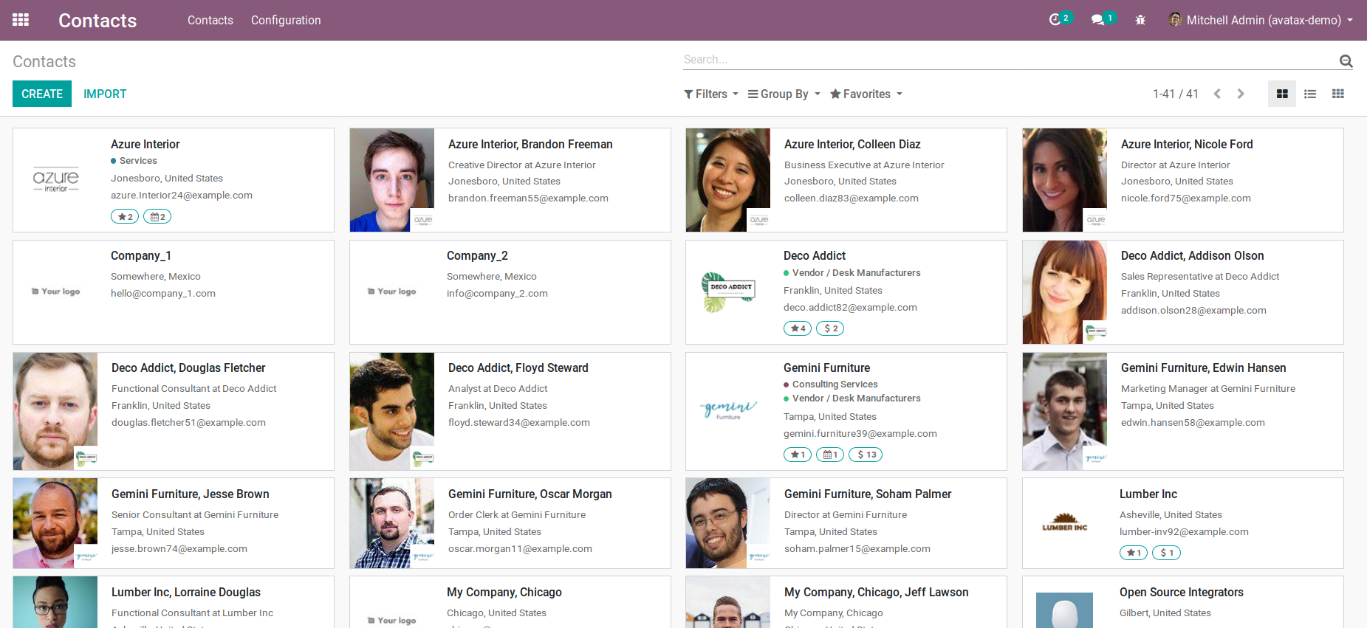1367x628 pixels.
Task: Click Deco Addict's dollar sales badge
Action: (x=830, y=328)
